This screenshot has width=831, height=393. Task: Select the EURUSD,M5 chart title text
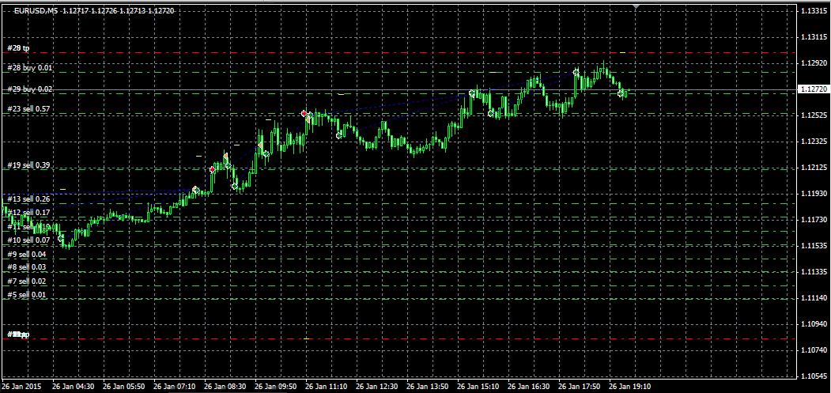tap(36, 10)
